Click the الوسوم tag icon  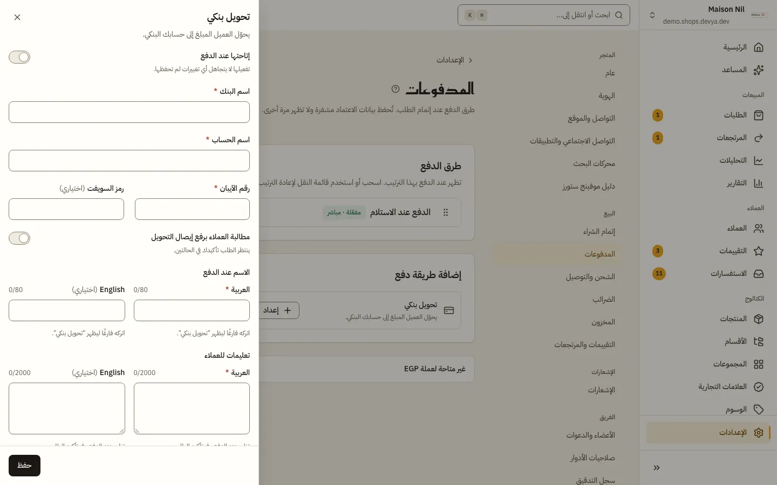pyautogui.click(x=759, y=410)
